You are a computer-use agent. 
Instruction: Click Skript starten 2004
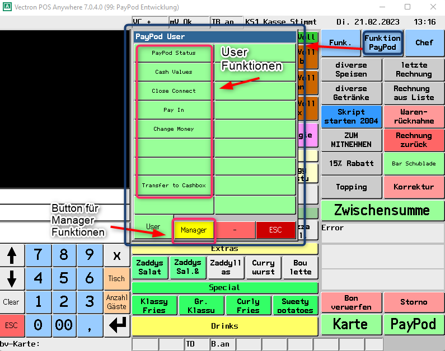352,116
